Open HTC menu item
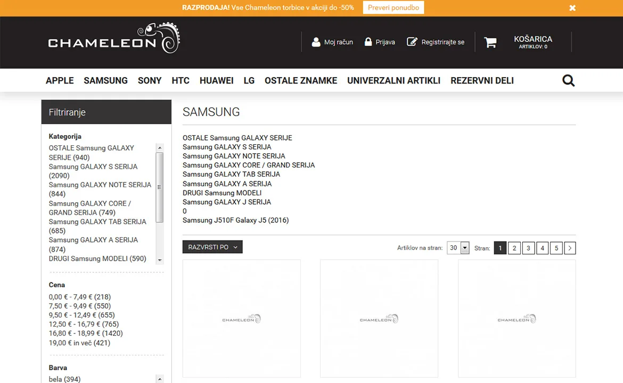 pos(181,80)
